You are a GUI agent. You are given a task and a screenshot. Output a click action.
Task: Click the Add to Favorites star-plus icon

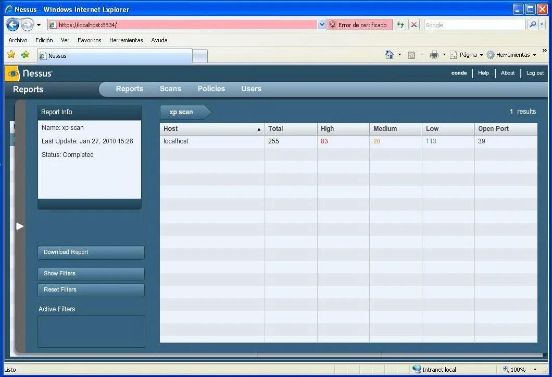[x=25, y=54]
